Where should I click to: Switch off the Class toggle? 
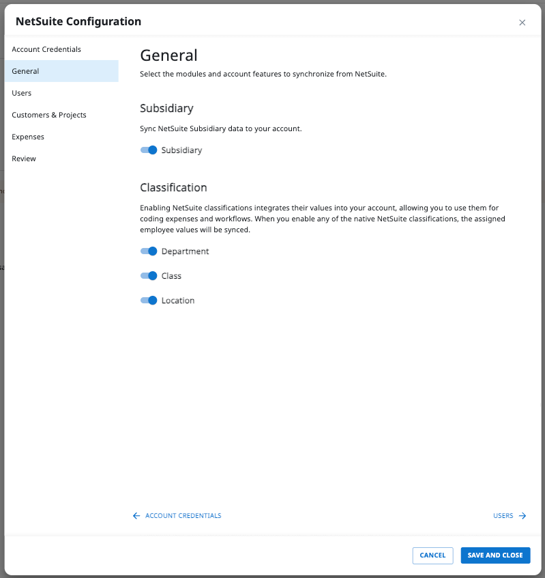[148, 275]
